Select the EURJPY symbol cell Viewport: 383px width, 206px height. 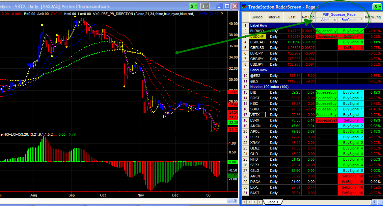coord(257,54)
